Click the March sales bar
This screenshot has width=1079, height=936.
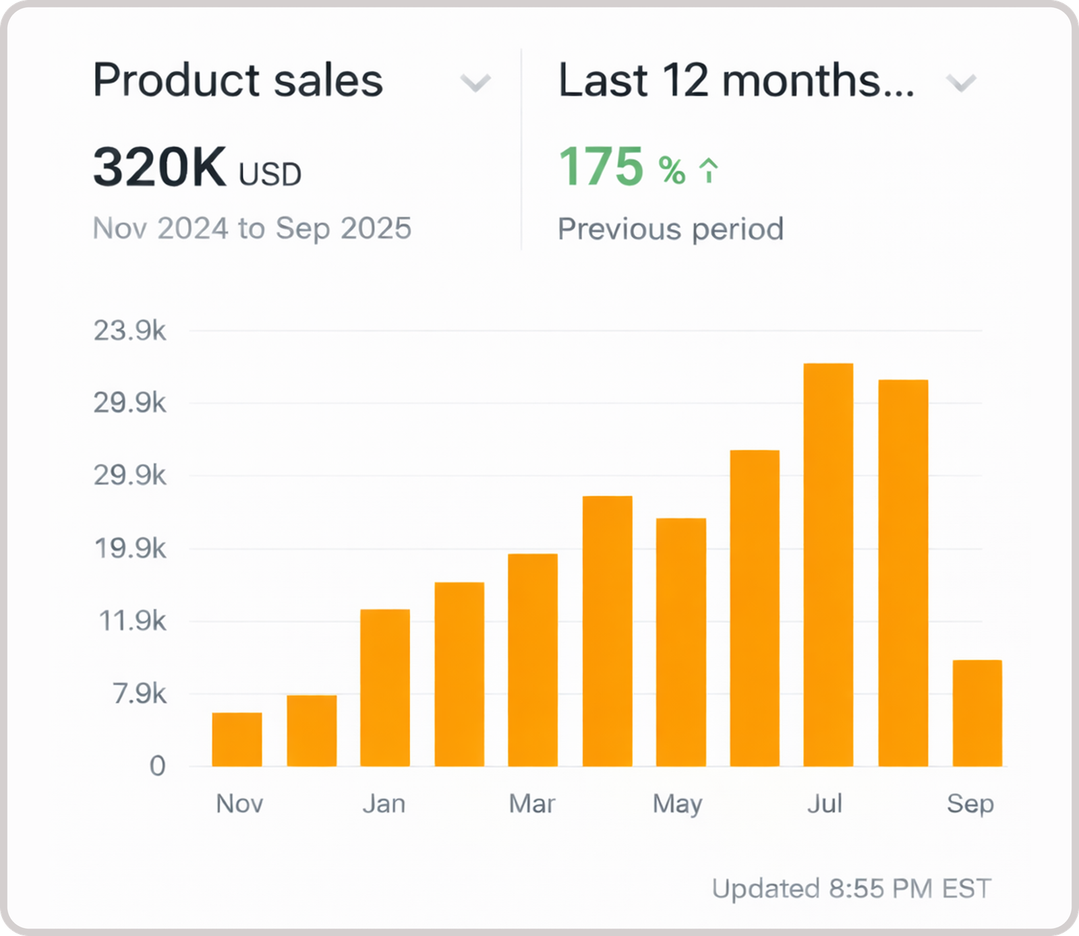pos(533,660)
